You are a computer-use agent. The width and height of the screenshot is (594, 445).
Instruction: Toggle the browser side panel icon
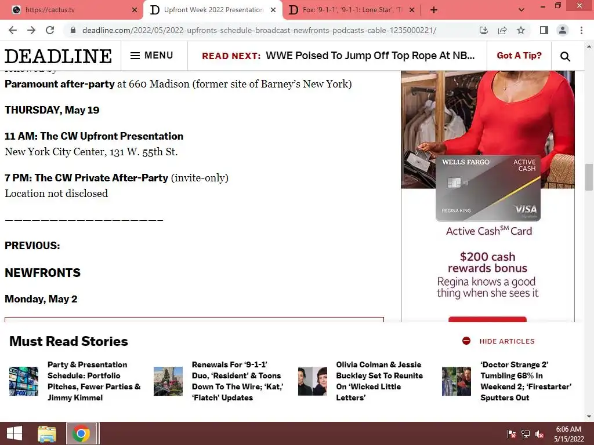coord(544,30)
